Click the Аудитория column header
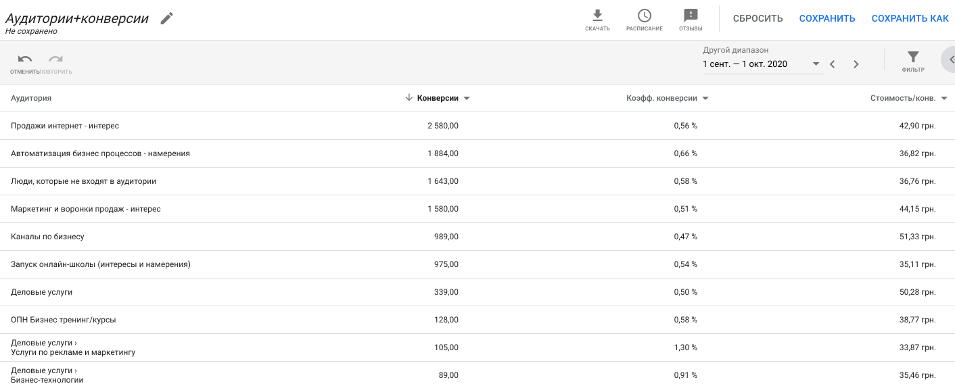 click(31, 98)
